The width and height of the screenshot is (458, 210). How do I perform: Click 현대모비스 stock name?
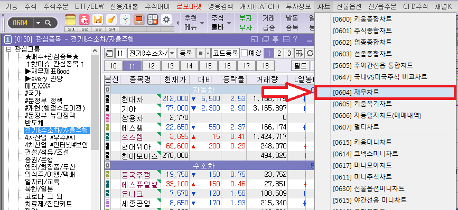139,156
